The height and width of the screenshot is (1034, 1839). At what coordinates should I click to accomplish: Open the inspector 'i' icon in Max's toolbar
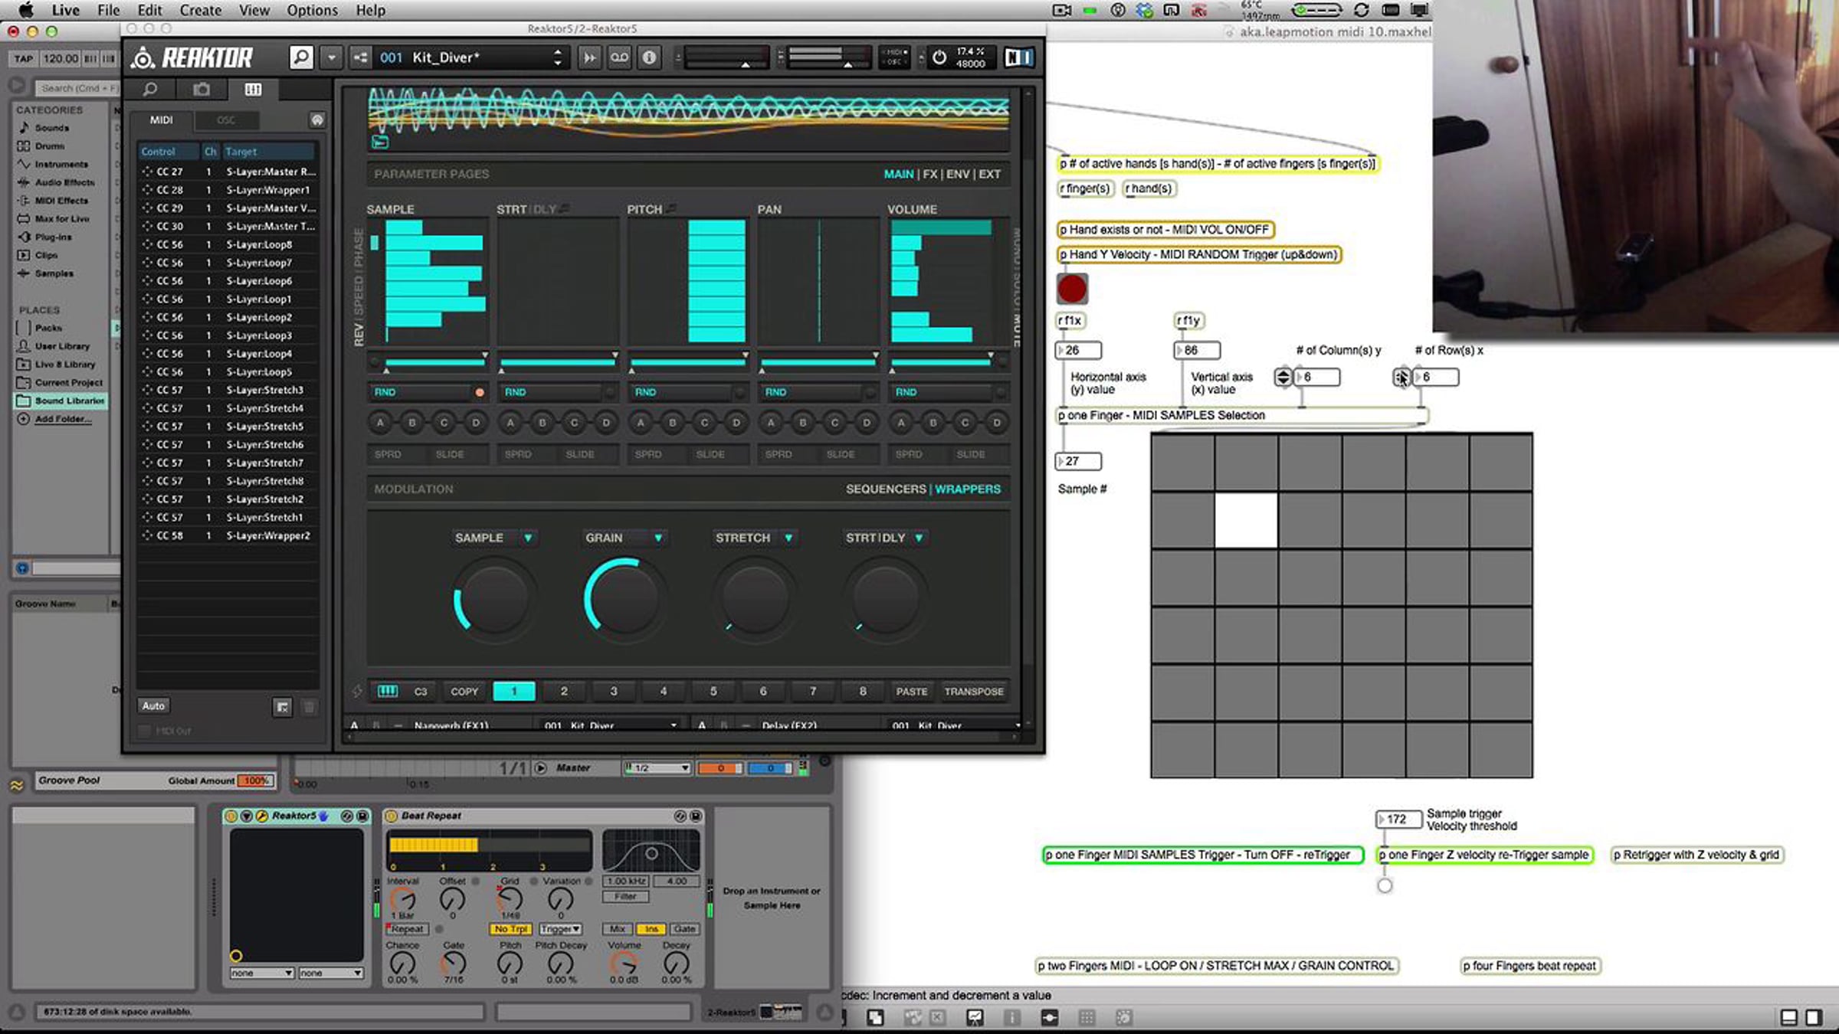click(x=1012, y=1017)
